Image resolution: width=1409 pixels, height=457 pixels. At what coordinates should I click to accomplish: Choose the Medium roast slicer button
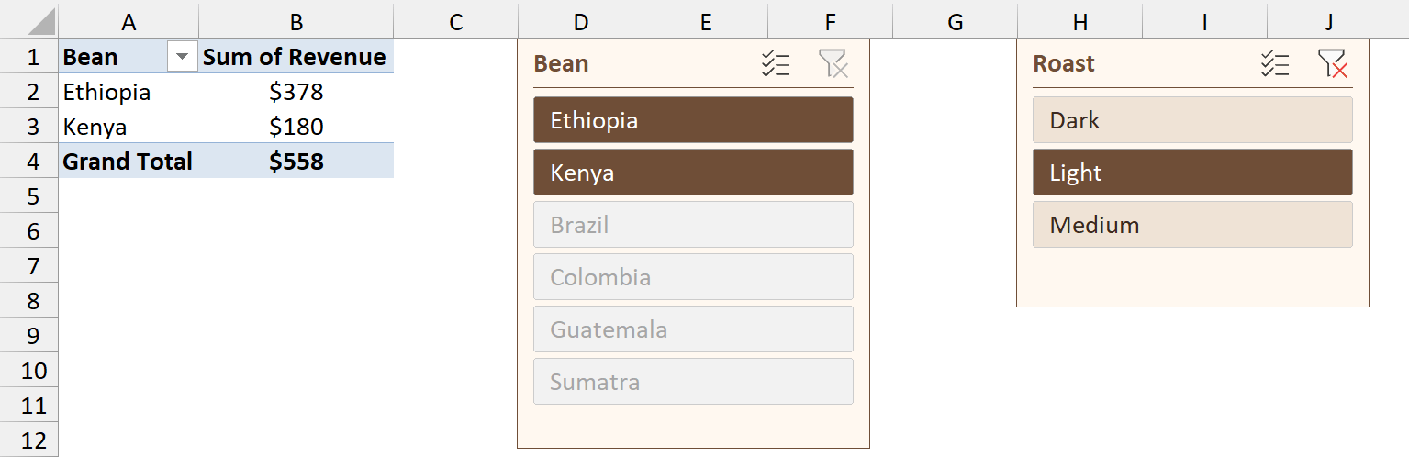point(1192,225)
